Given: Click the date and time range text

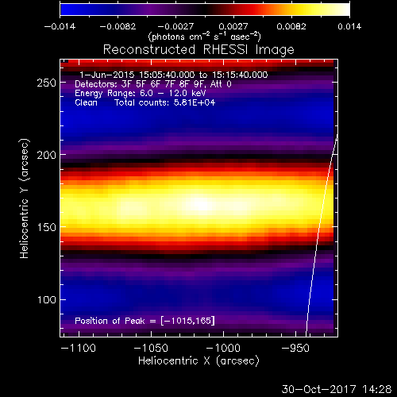Looking at the screenshot, I should 174,75.
